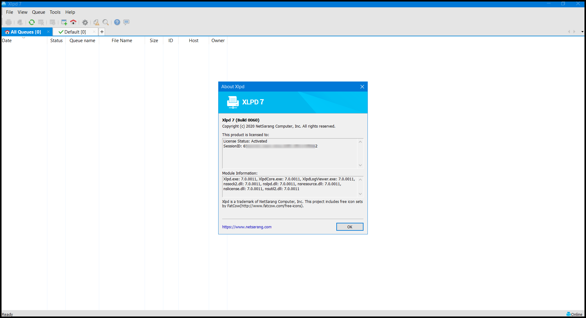Click the 'License Status: Activated' text
The width and height of the screenshot is (586, 318).
pyautogui.click(x=245, y=141)
